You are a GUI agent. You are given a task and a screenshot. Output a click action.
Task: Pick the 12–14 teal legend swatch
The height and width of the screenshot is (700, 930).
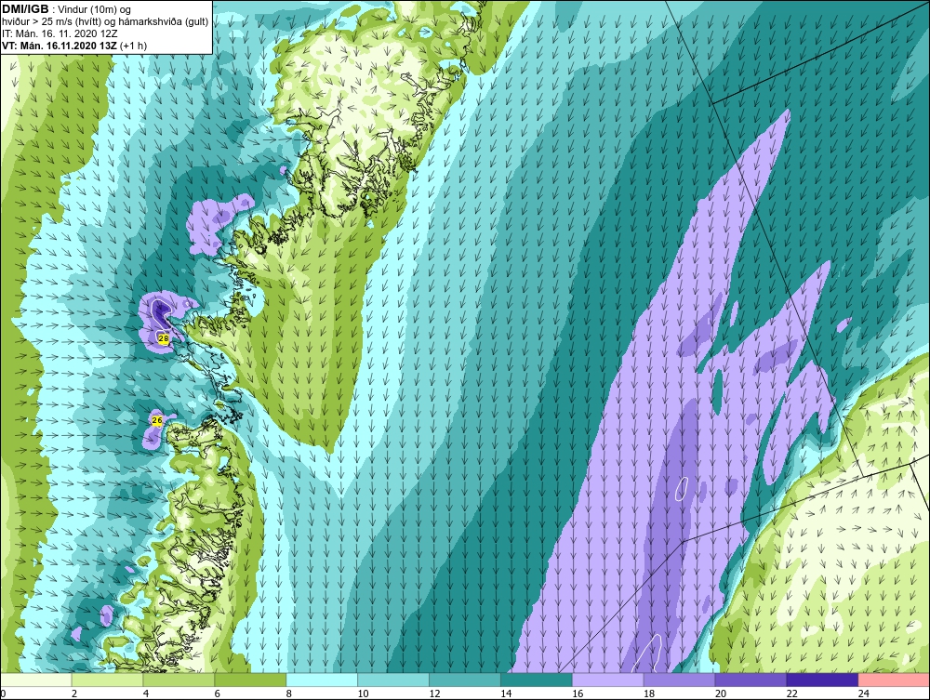point(465,680)
